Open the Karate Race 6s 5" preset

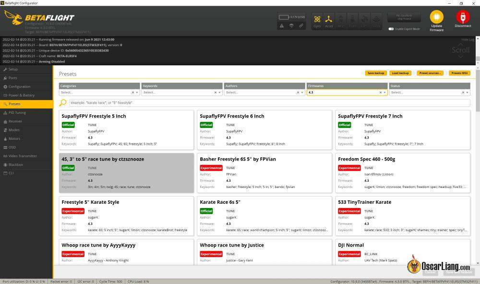(x=264, y=216)
